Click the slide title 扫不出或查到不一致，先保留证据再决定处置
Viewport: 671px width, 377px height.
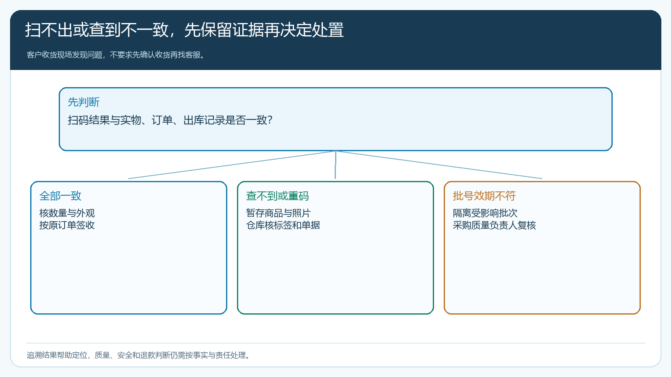pos(185,30)
